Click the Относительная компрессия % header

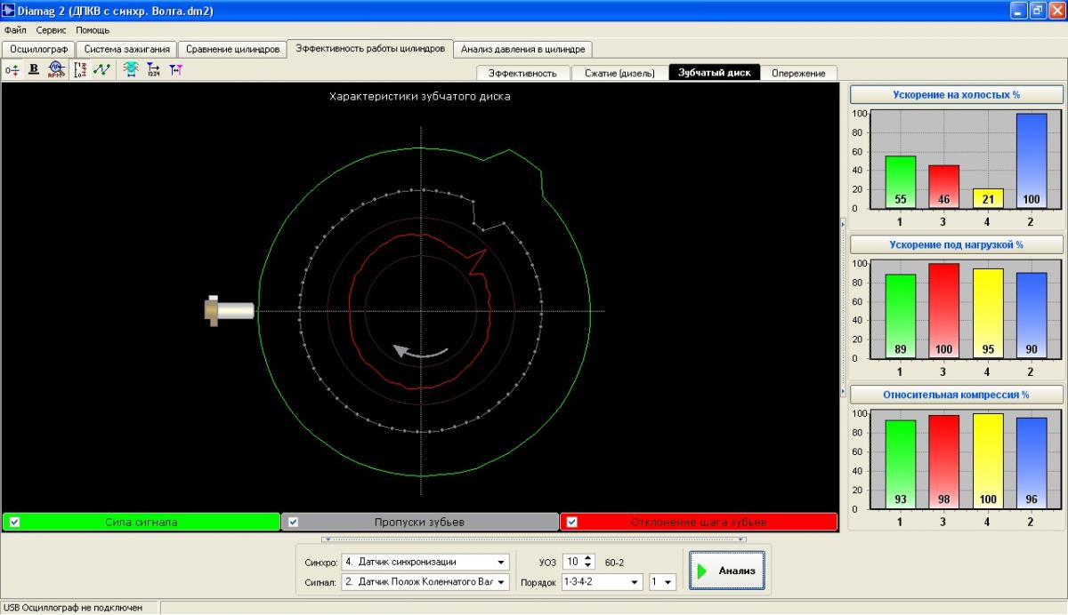[957, 395]
